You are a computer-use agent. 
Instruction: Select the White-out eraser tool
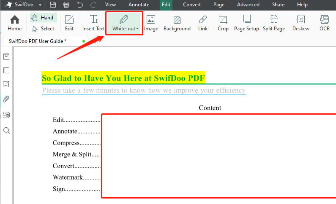(x=124, y=23)
